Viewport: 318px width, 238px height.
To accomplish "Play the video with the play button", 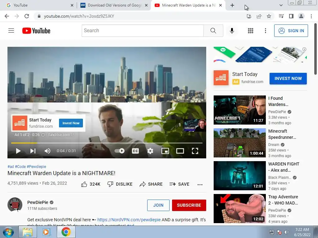I will click(18, 151).
